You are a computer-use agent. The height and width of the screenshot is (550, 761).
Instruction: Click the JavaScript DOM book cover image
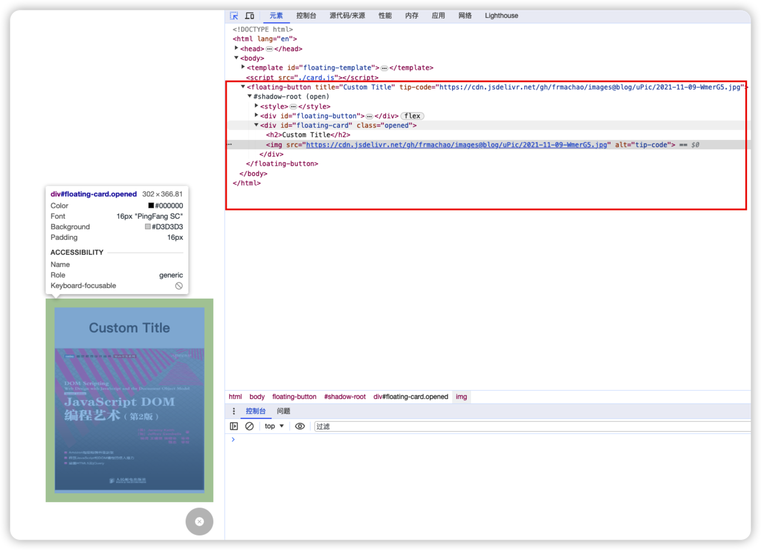129,420
